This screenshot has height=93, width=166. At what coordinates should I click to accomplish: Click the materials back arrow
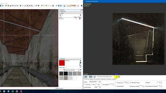coord(60,70)
